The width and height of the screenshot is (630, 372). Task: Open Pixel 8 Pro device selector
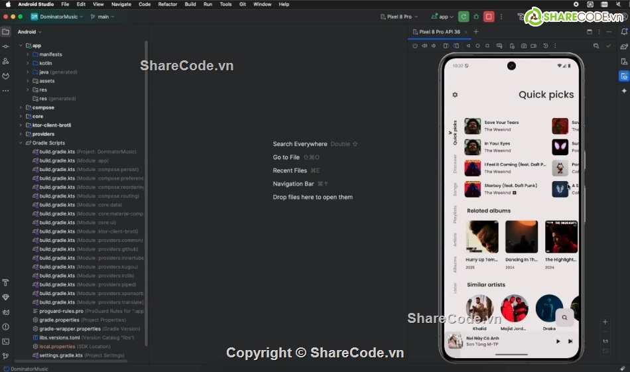click(x=399, y=17)
